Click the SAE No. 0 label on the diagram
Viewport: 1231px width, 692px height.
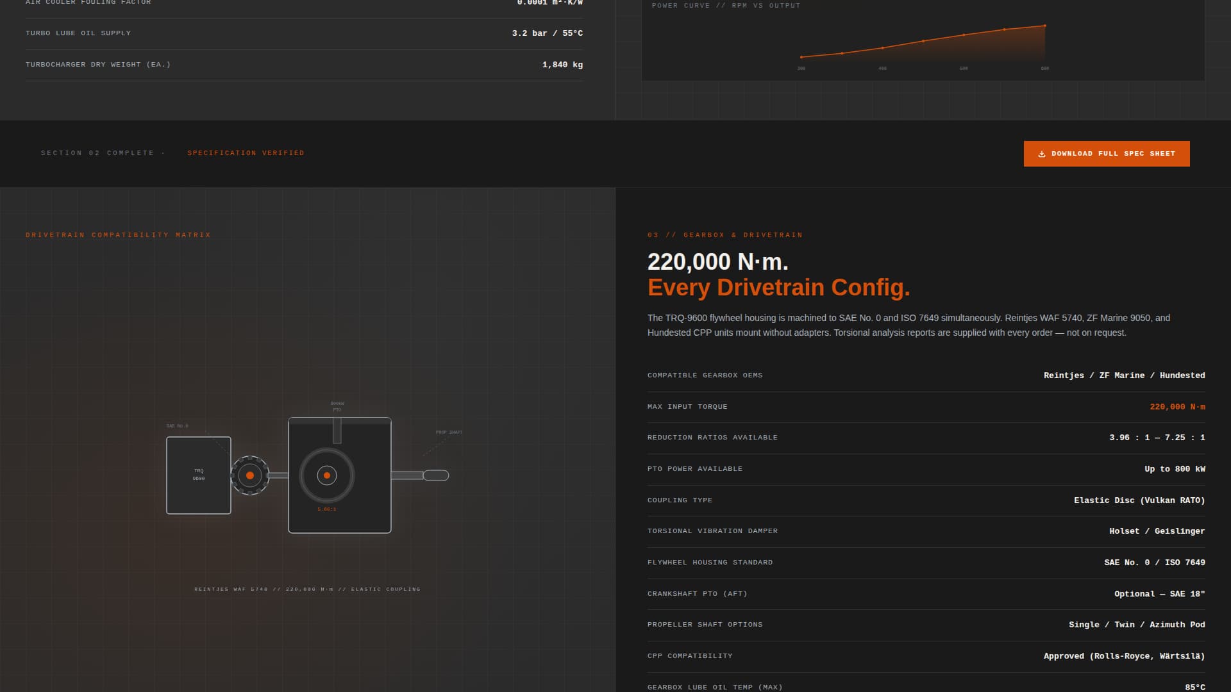coord(176,425)
